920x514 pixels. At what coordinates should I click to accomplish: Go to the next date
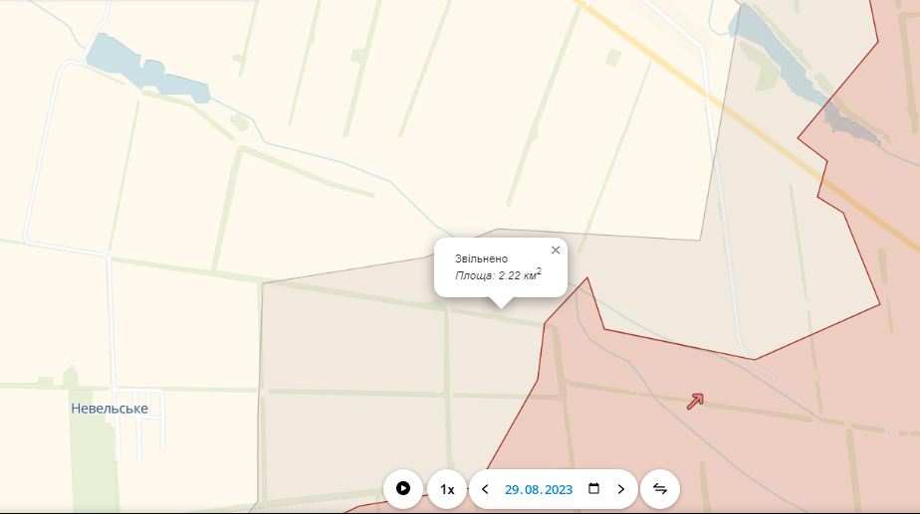(620, 489)
